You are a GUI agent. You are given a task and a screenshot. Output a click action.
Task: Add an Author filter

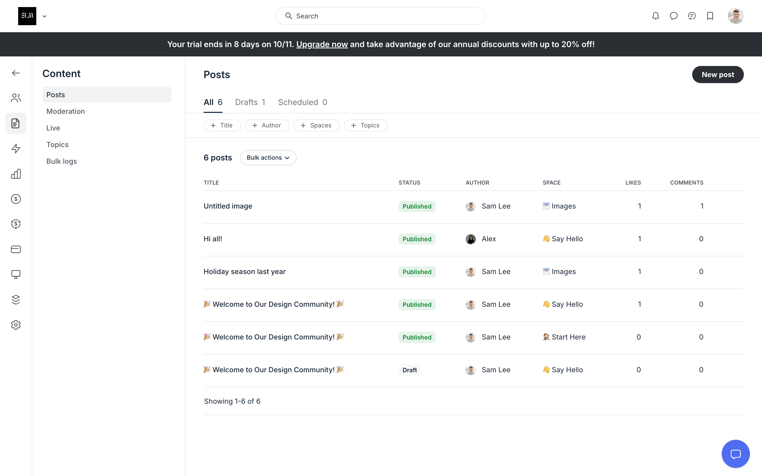click(267, 125)
